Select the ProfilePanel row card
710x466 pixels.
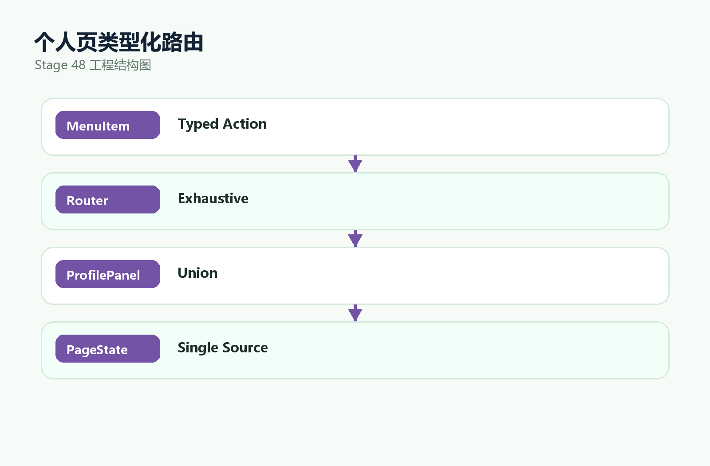pos(355,276)
